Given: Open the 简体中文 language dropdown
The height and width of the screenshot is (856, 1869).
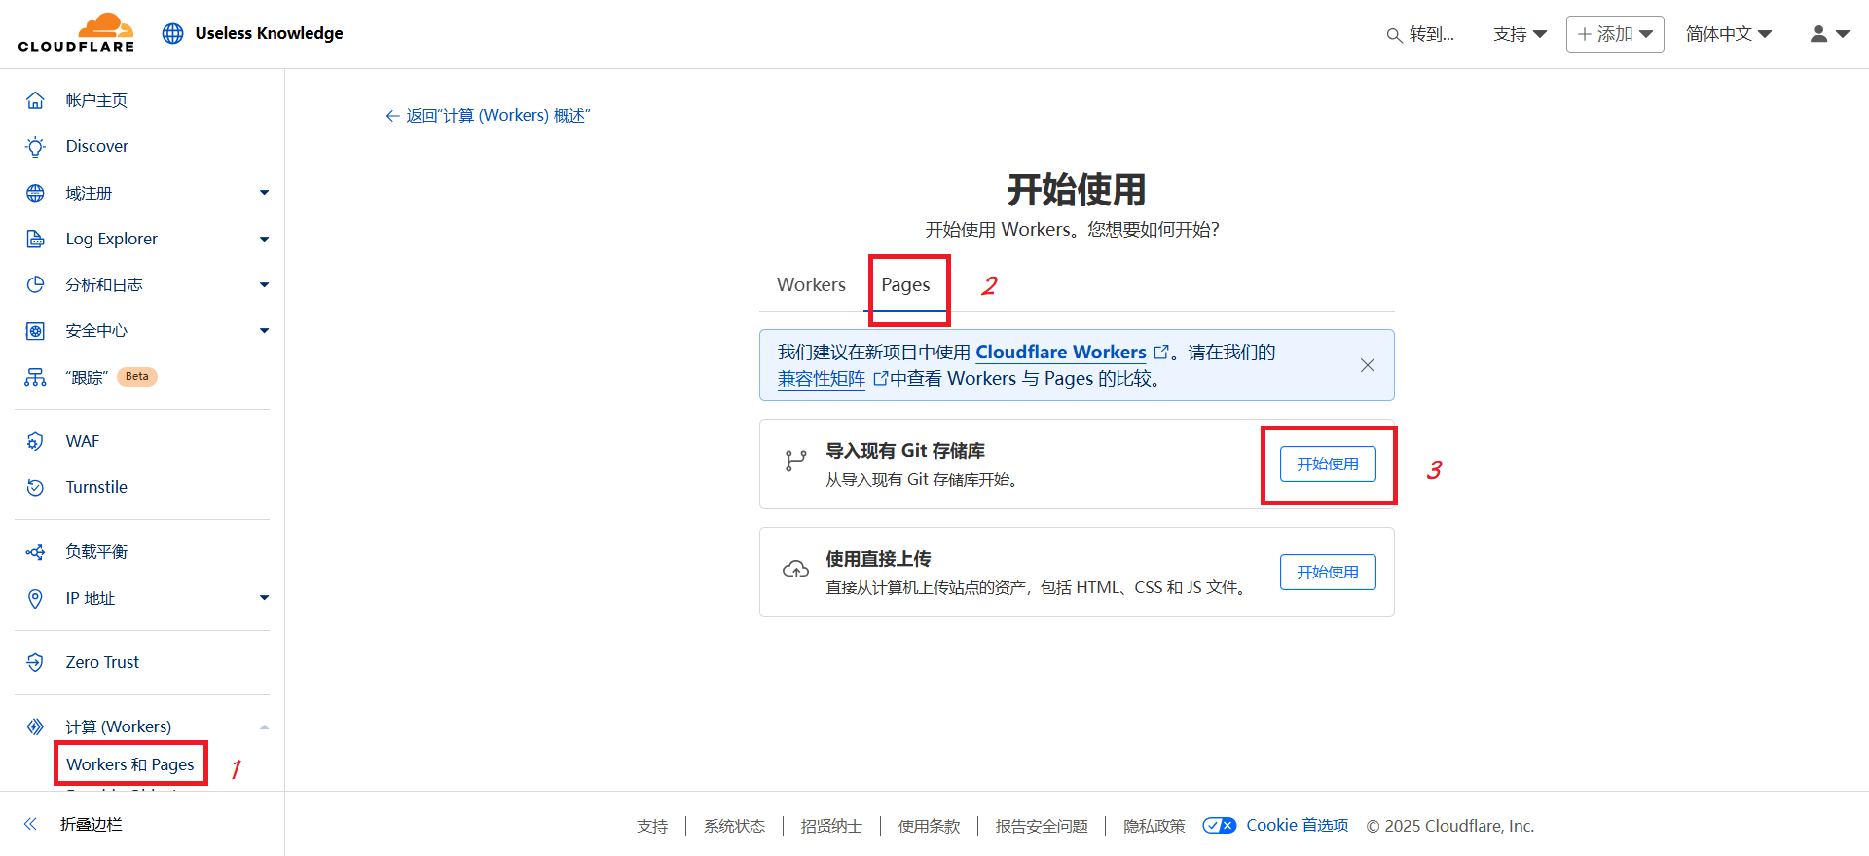Looking at the screenshot, I should [1728, 34].
